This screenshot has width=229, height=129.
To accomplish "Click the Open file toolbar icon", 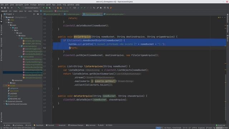I will click(x=2, y=8).
